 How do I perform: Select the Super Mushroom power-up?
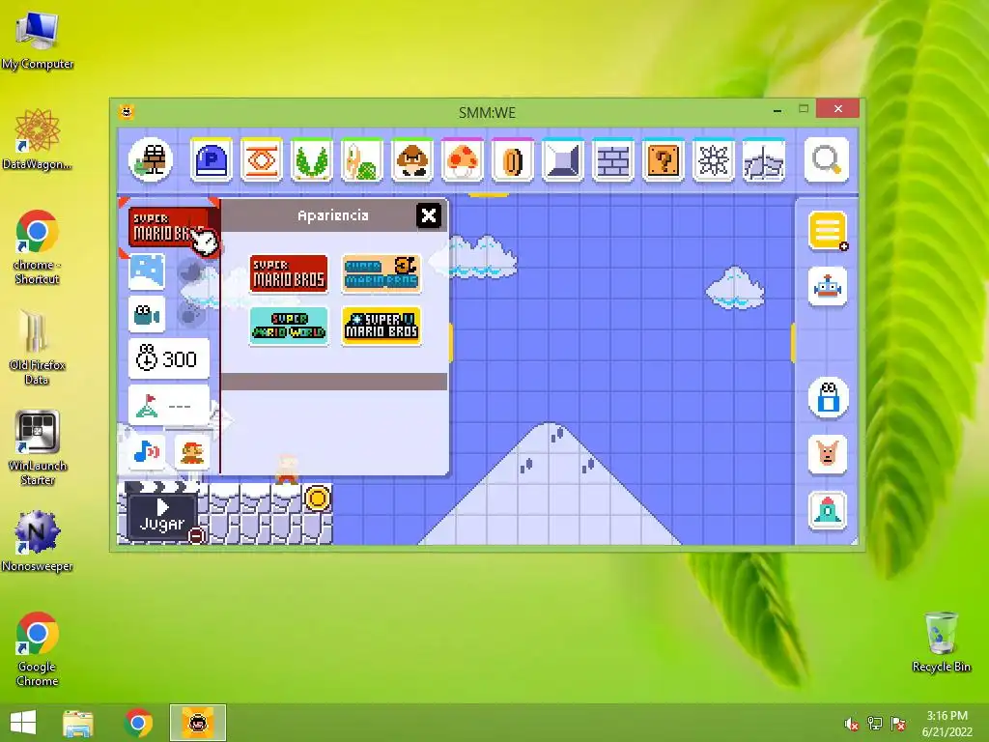coord(463,160)
